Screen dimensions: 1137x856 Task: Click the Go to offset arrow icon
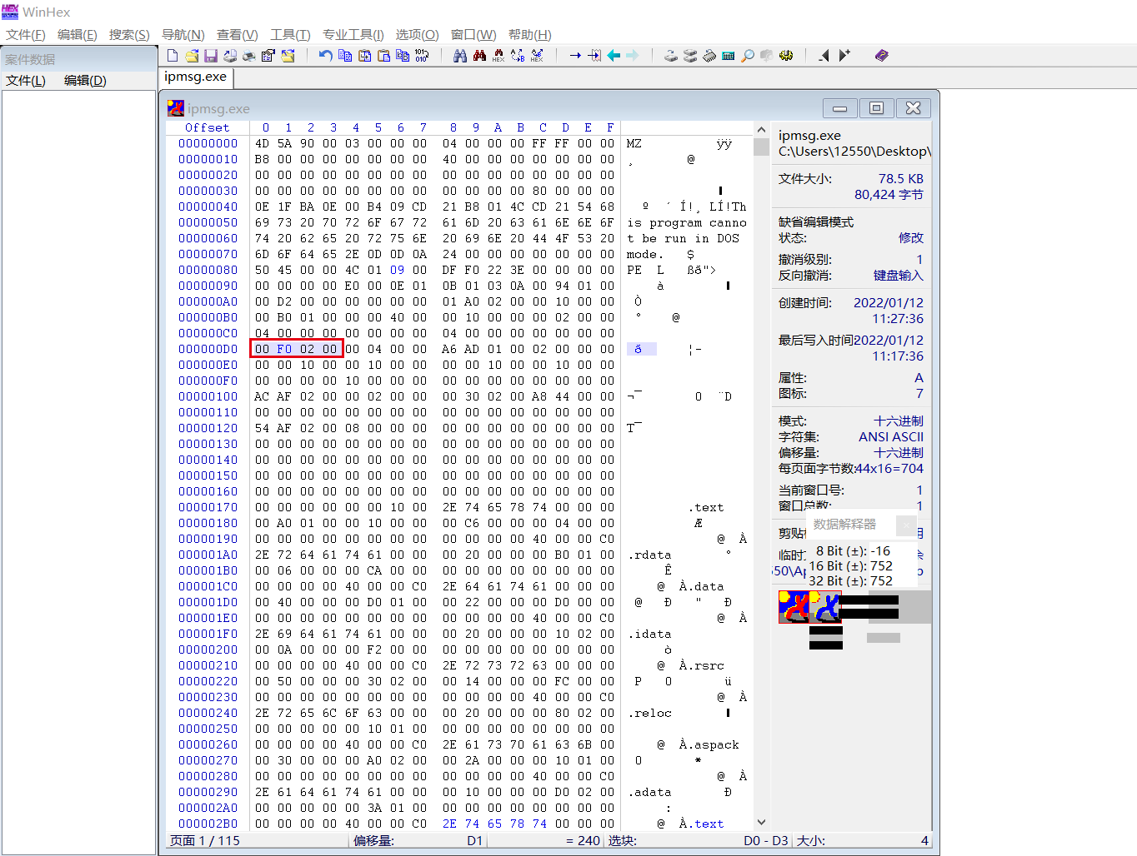(575, 56)
